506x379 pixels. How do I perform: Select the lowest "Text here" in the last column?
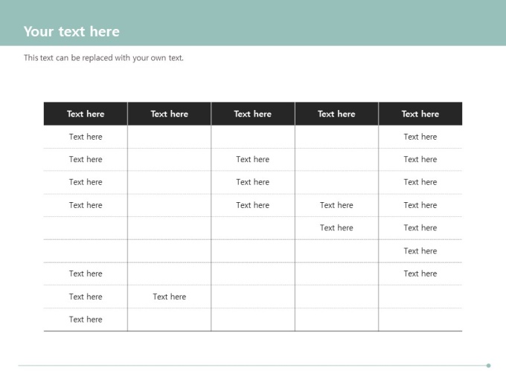point(420,273)
